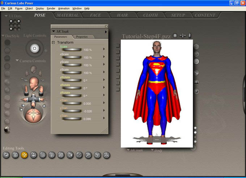This screenshot has height=178, width=246.
Task: Set document style to Hidden Line
Action: click(x=7, y=66)
